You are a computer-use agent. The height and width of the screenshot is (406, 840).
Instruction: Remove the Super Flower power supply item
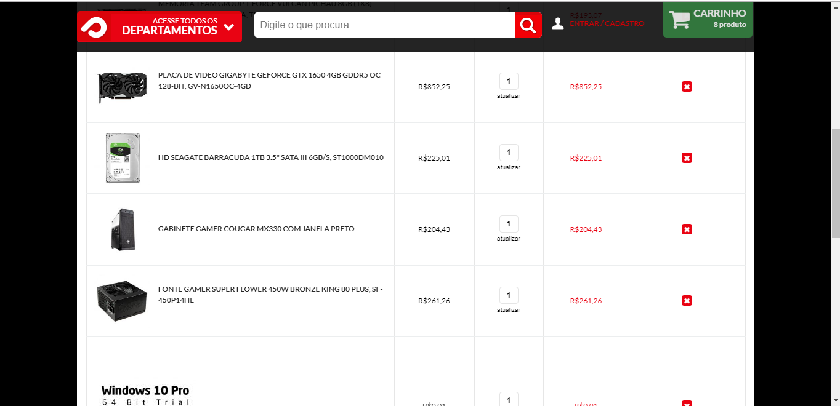(x=687, y=301)
